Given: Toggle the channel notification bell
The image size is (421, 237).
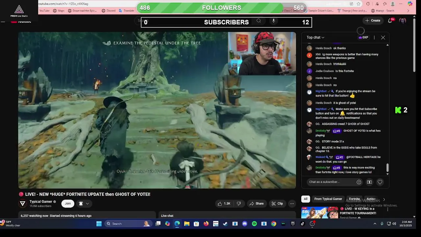Looking at the screenshot, I should coord(81,203).
